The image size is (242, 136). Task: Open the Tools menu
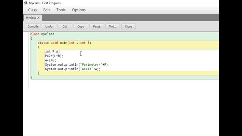[61, 10]
